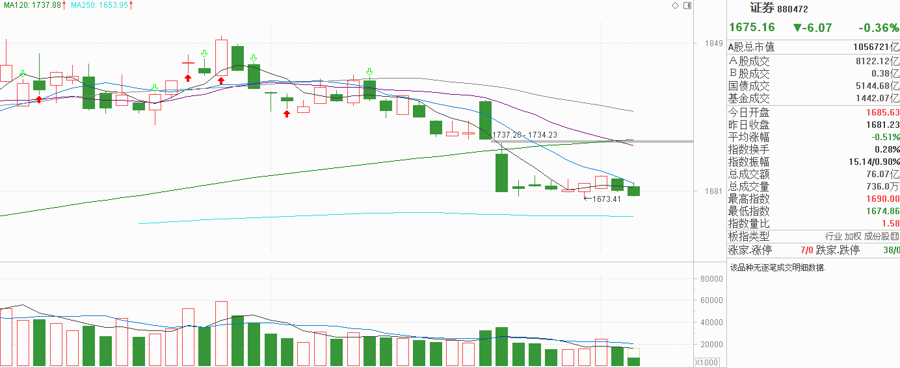Click the 1673.41 low price annotation
Viewport: 900px width, 368px height.
(x=607, y=199)
